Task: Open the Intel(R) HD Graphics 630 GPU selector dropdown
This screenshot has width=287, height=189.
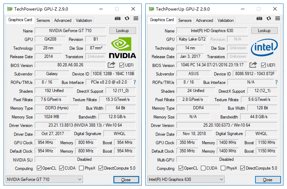Action: 186,179
